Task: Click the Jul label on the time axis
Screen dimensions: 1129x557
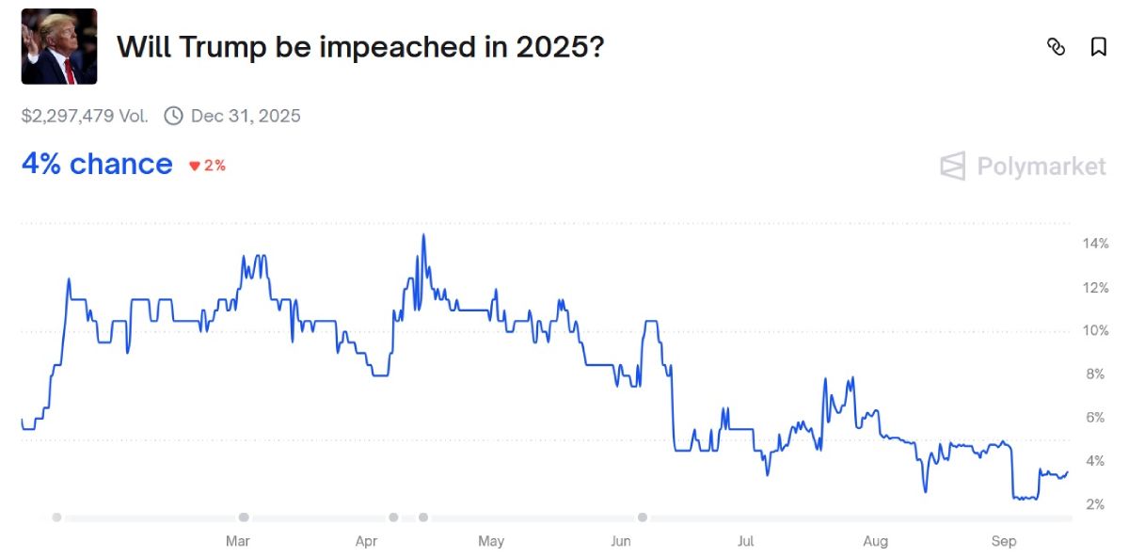Action: click(746, 541)
